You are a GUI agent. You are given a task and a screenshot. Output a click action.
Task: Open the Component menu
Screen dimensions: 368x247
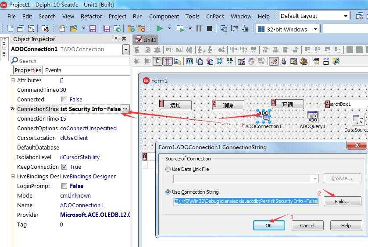(164, 16)
